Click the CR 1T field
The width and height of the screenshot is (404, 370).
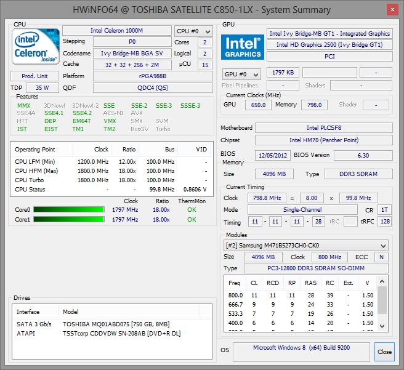tap(384, 210)
